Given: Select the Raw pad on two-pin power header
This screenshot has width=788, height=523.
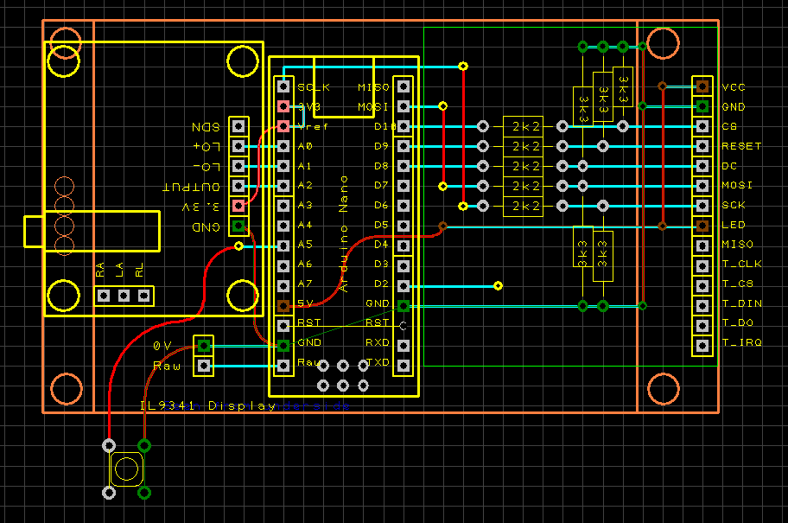Looking at the screenshot, I should click(x=204, y=366).
